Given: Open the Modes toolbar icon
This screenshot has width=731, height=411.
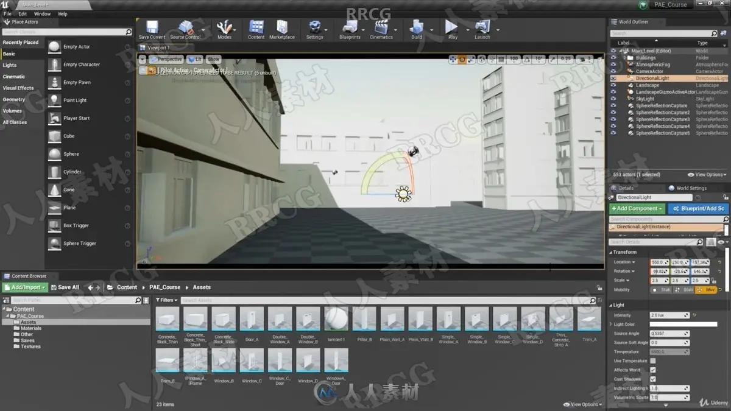Looking at the screenshot, I should click(224, 27).
